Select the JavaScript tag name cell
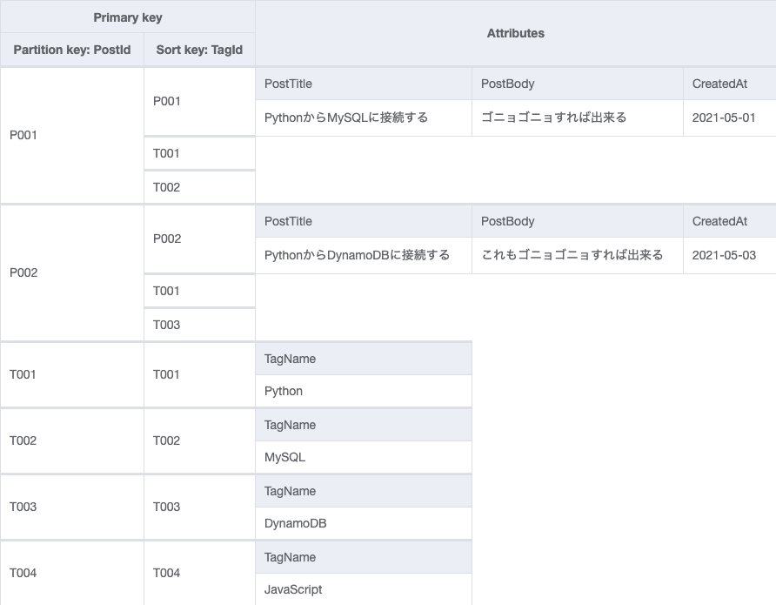The image size is (776, 605). click(292, 589)
